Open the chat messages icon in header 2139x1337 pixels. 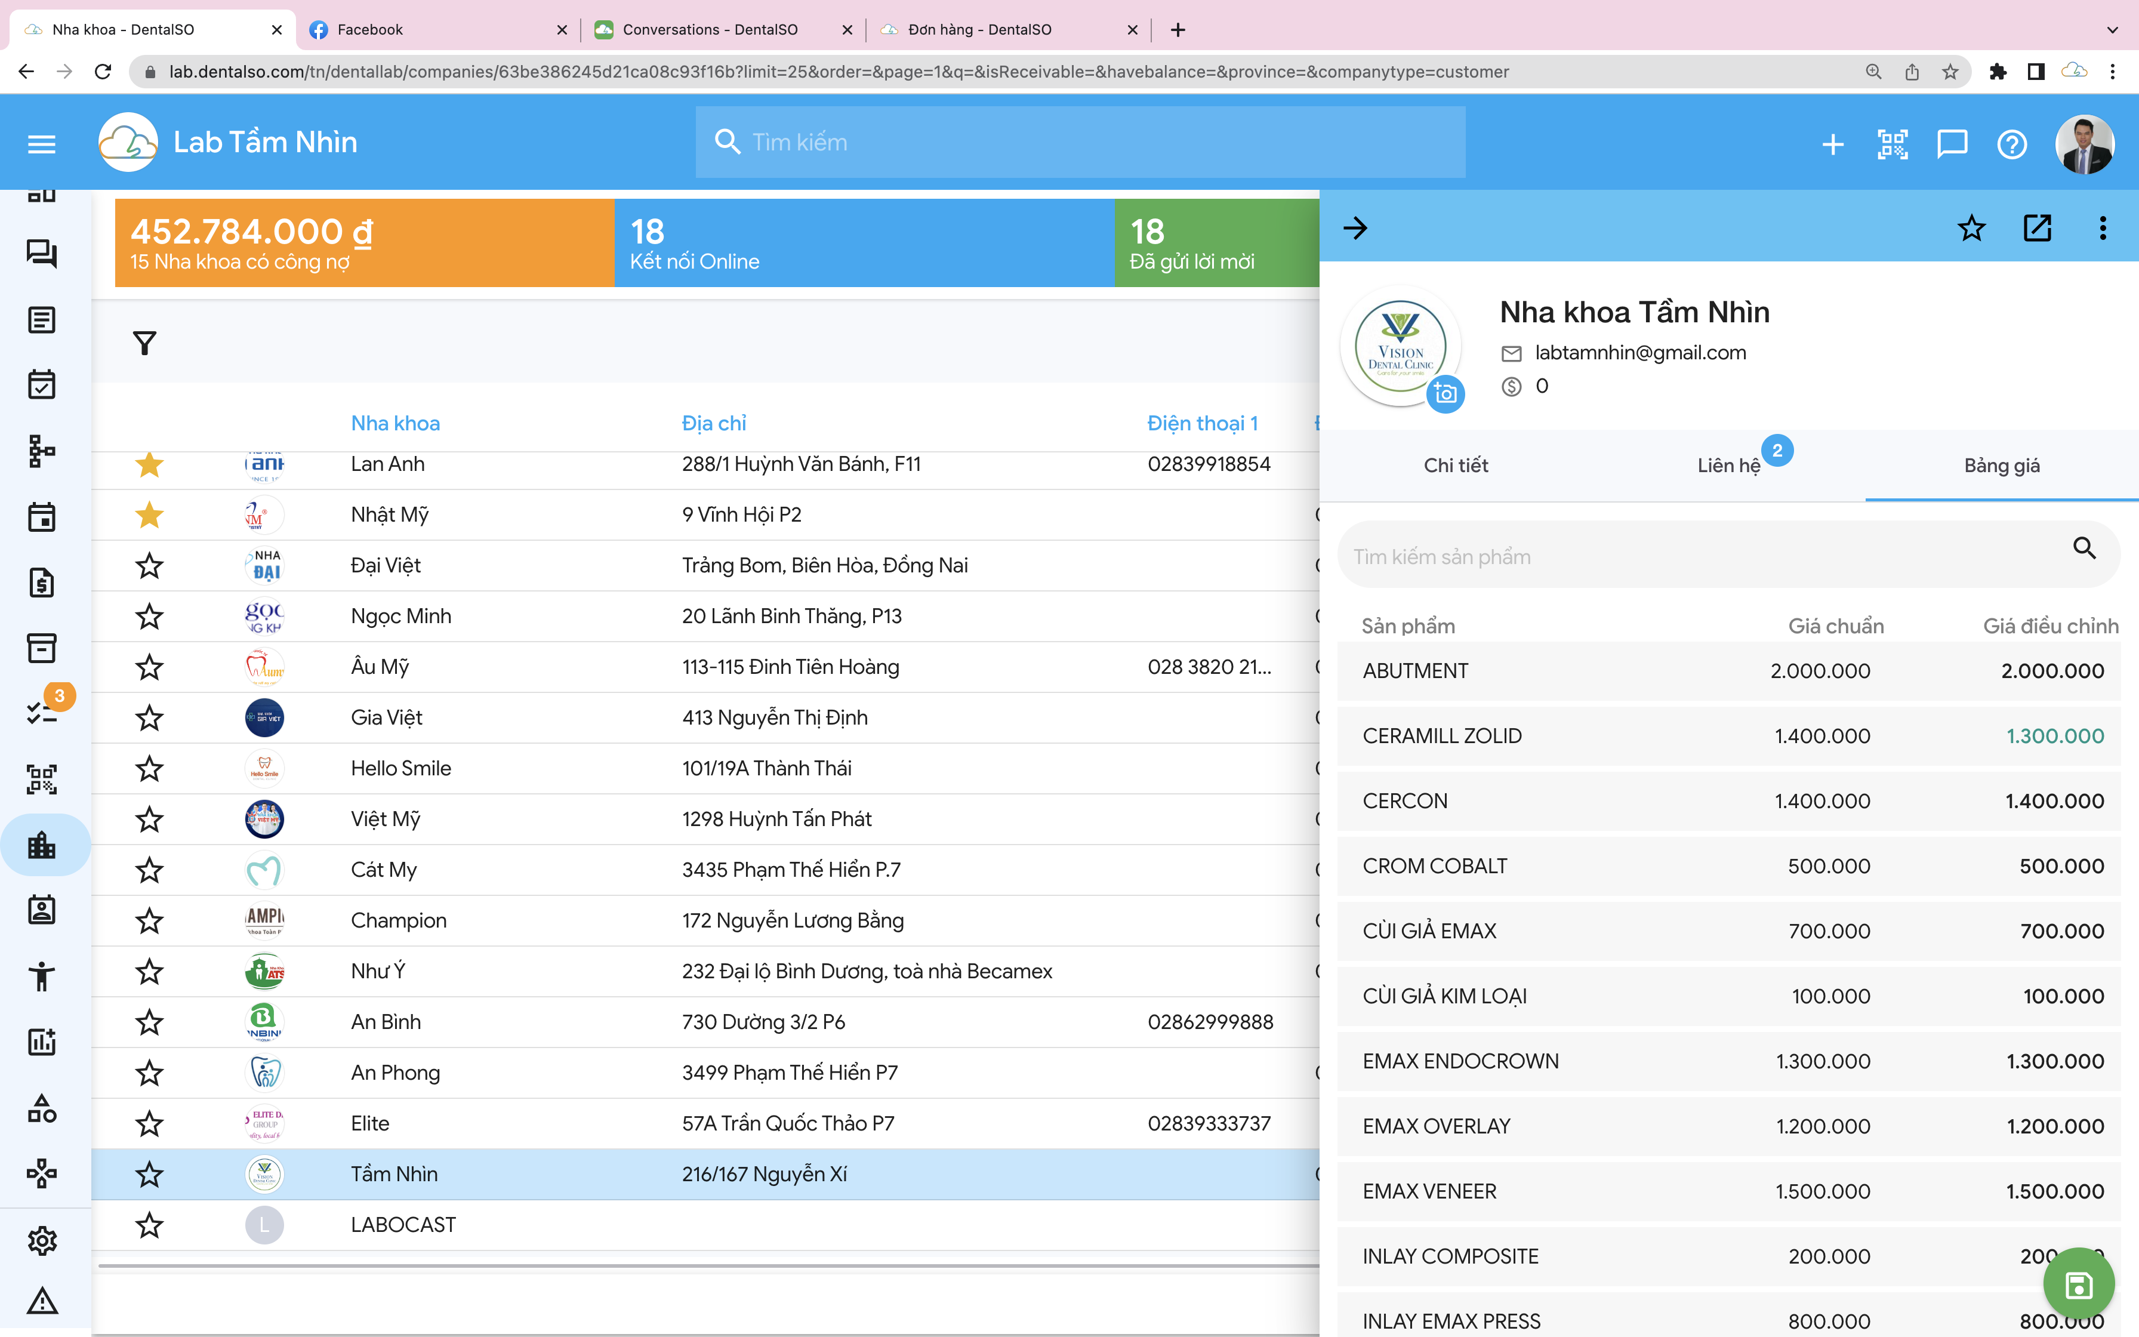[1952, 143]
